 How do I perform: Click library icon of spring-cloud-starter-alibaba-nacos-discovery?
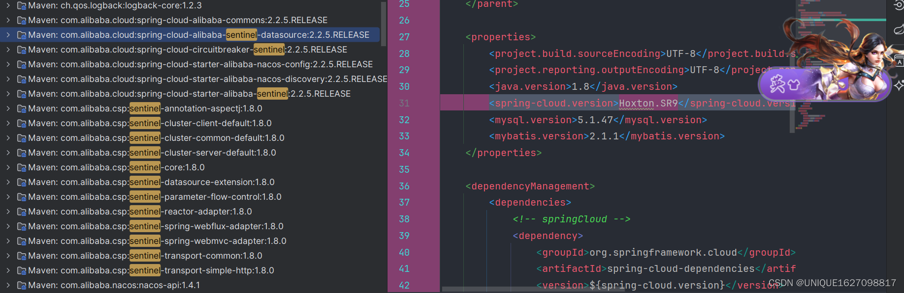[22, 79]
